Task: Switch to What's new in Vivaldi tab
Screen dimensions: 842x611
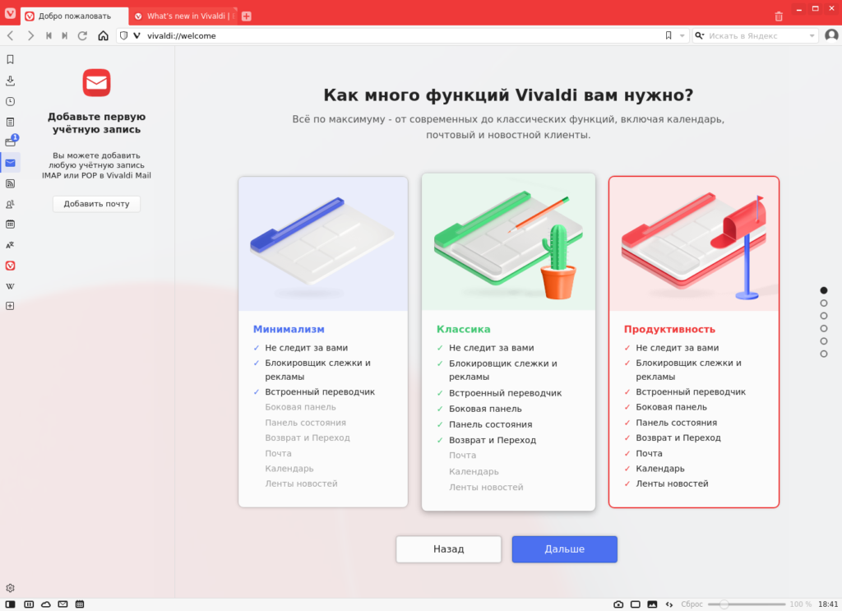Action: (184, 16)
